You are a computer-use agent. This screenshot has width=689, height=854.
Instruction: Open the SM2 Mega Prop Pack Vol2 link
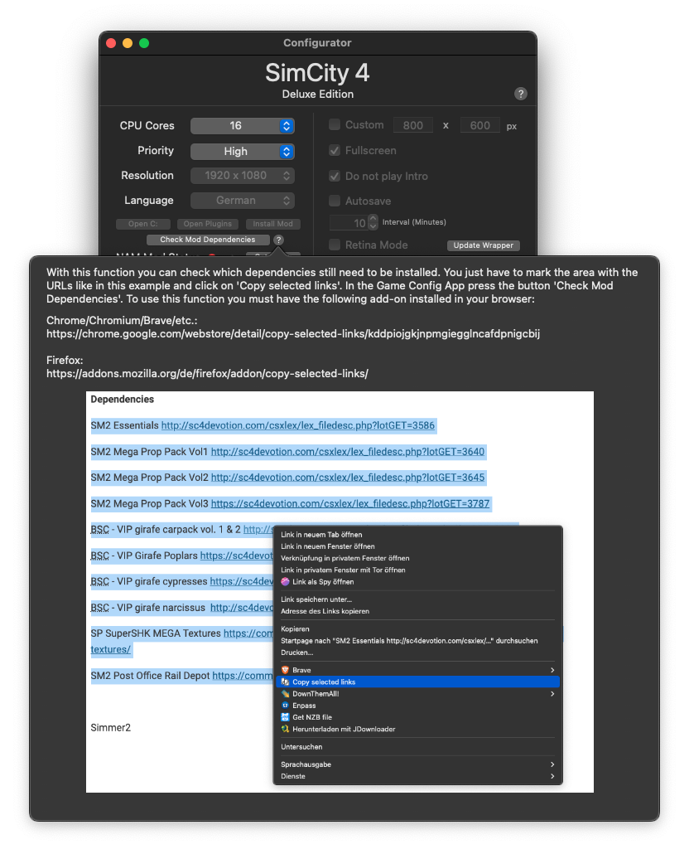[348, 478]
